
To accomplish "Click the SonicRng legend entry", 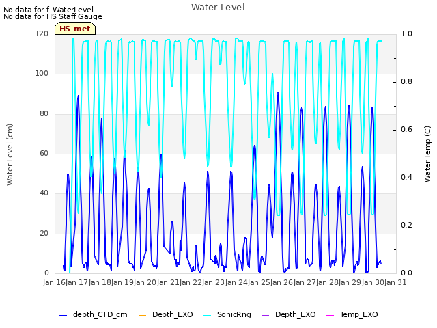I will pyautogui.click(x=227, y=314).
